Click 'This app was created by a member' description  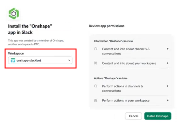[x=36, y=42]
